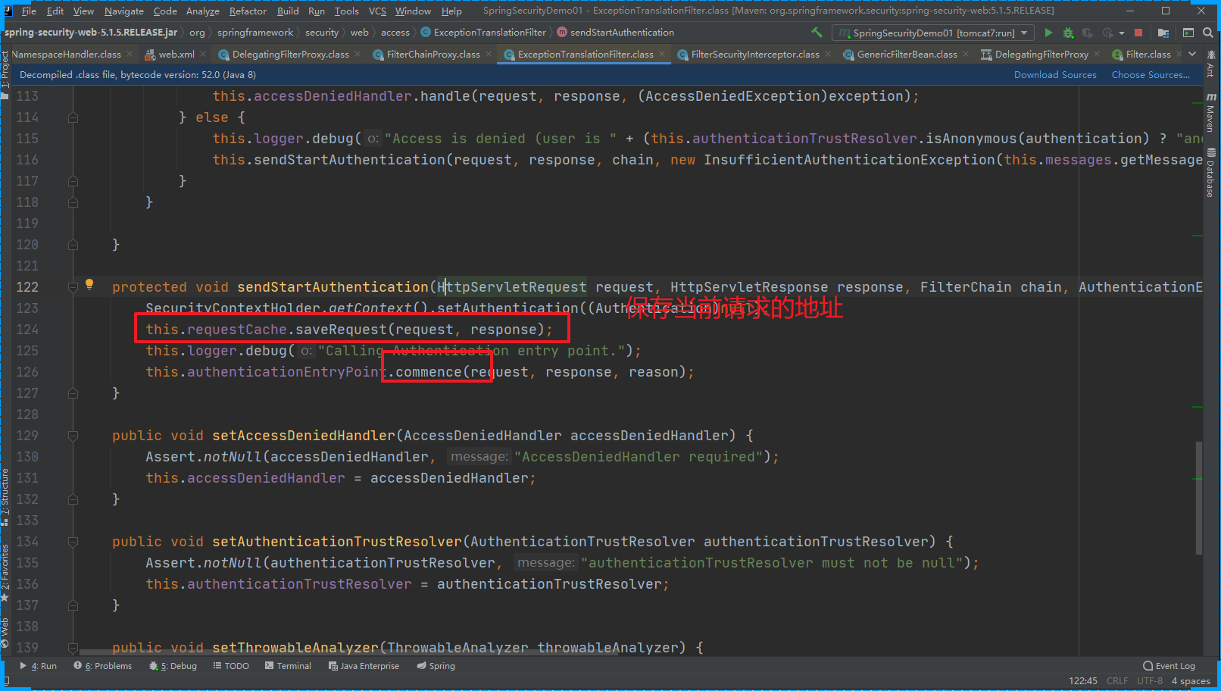
Task: Collapse the else block fold on line 114
Action: point(73,117)
